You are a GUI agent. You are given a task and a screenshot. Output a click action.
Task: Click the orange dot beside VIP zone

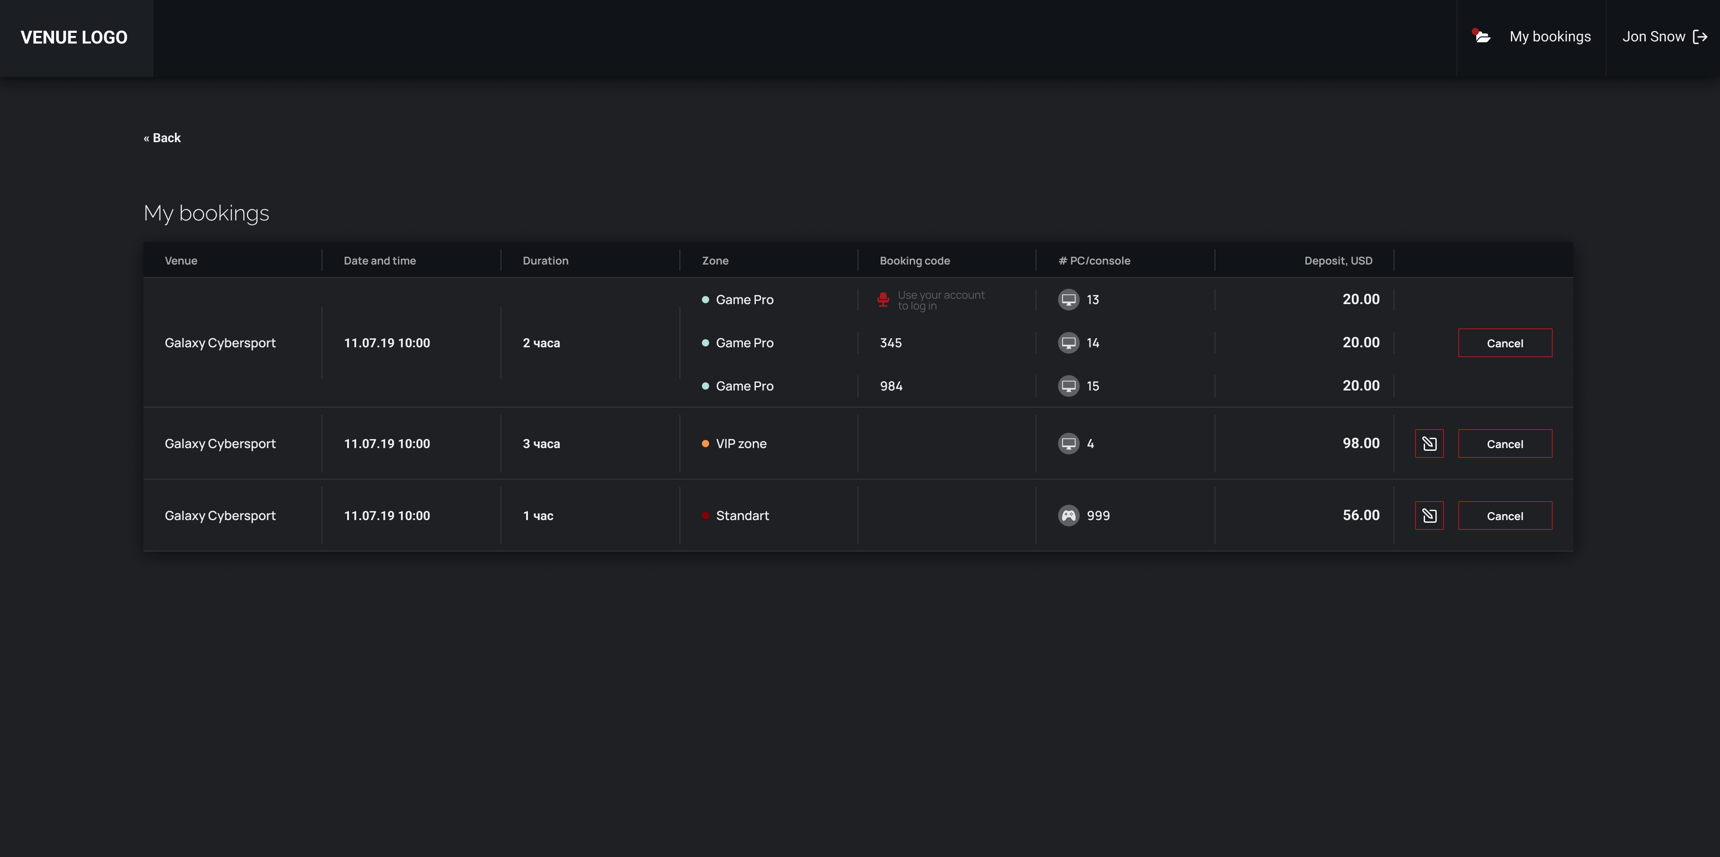pyautogui.click(x=705, y=444)
